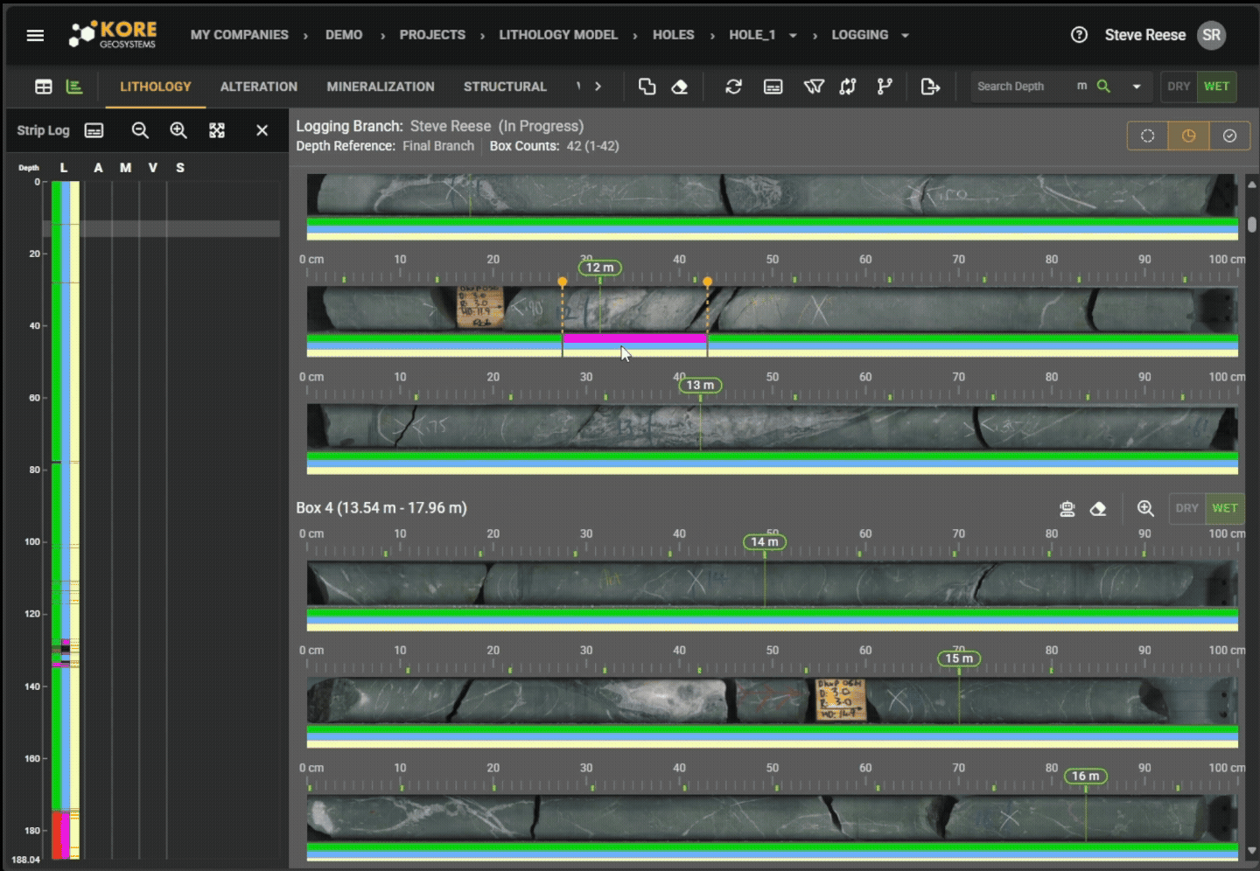Click the Strip Log keyboard icon

pos(94,130)
